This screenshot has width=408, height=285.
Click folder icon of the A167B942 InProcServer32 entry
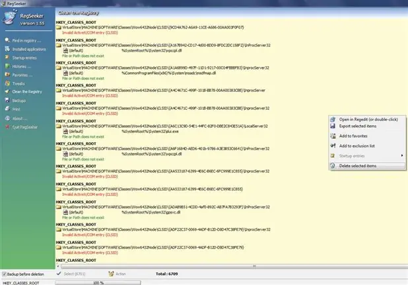click(59, 45)
